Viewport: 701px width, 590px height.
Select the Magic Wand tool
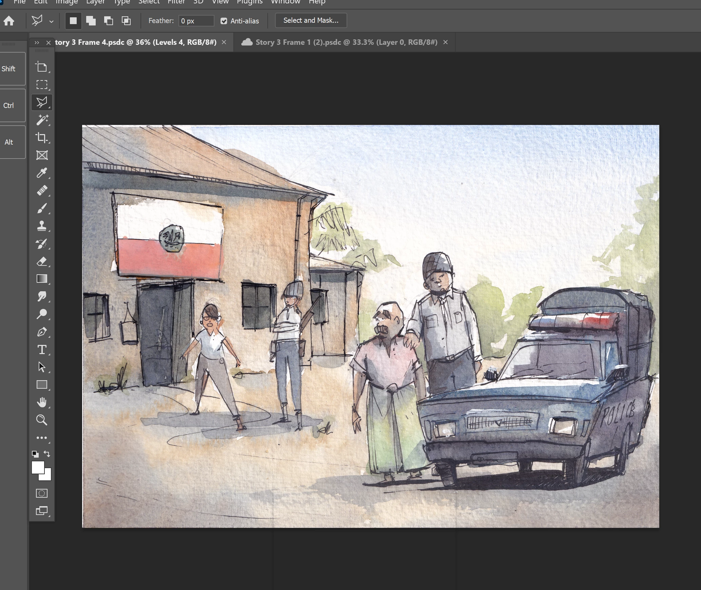click(x=42, y=120)
